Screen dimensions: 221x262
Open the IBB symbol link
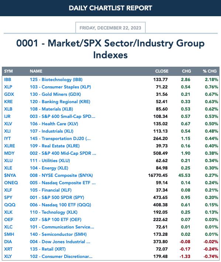8,80
